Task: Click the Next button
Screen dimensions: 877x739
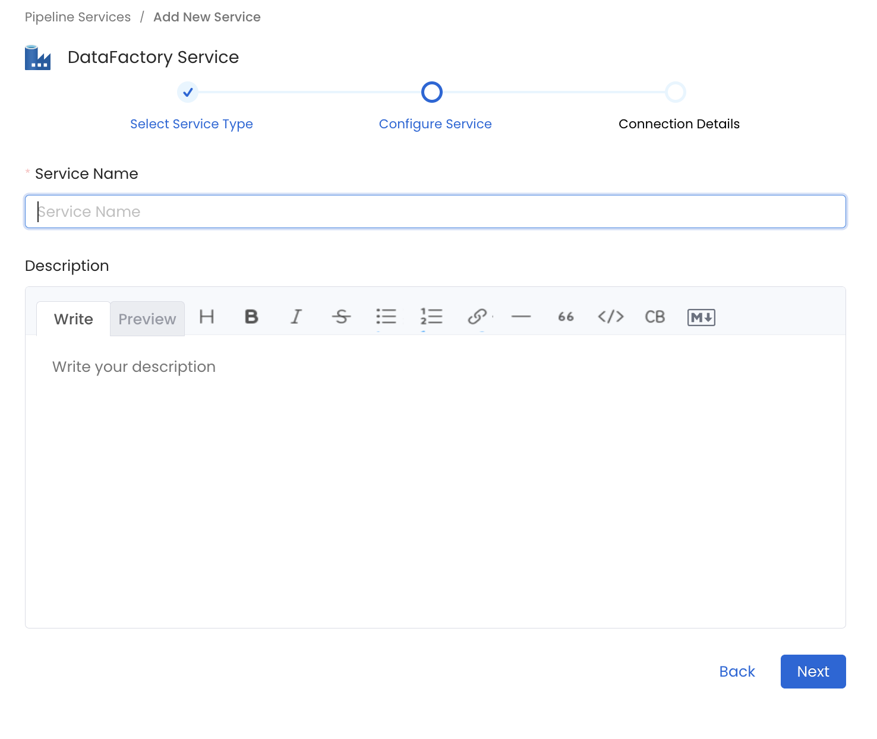Action: tap(813, 671)
